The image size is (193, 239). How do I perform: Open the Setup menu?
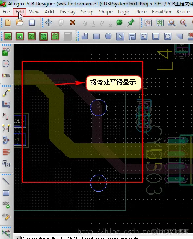(87, 12)
